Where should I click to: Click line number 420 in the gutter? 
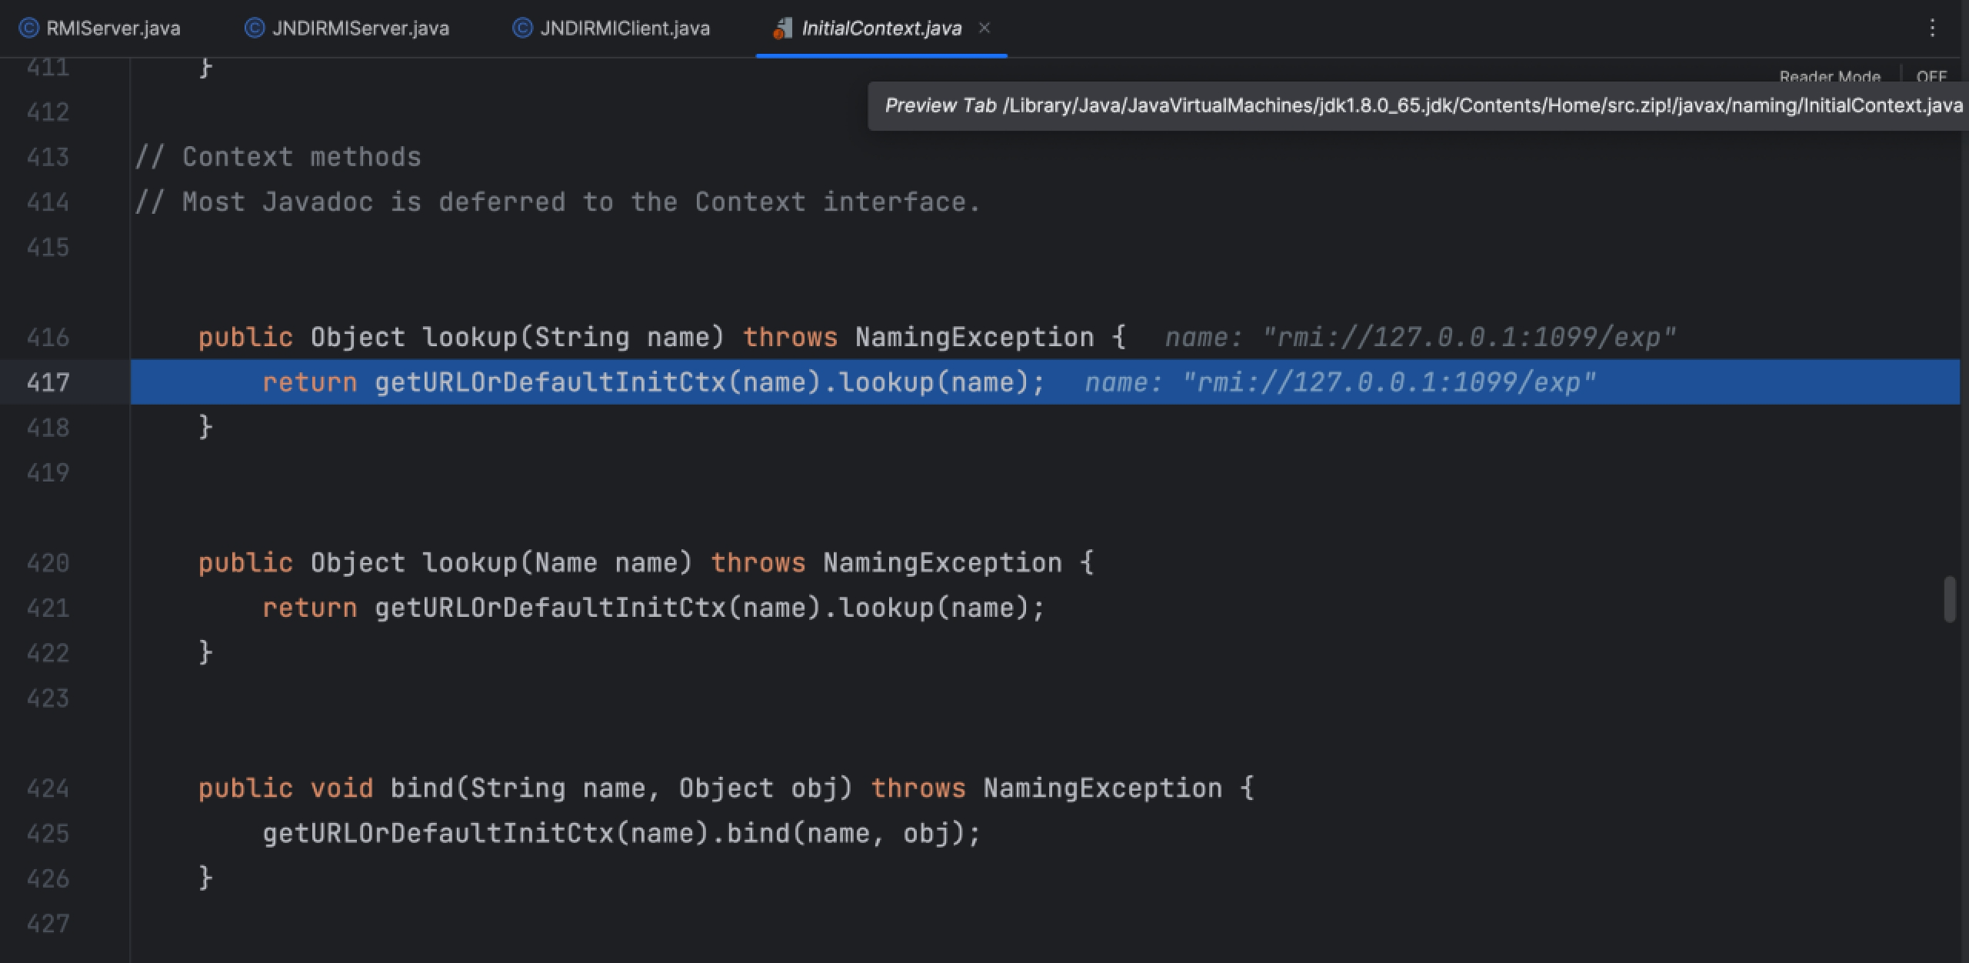click(x=48, y=563)
